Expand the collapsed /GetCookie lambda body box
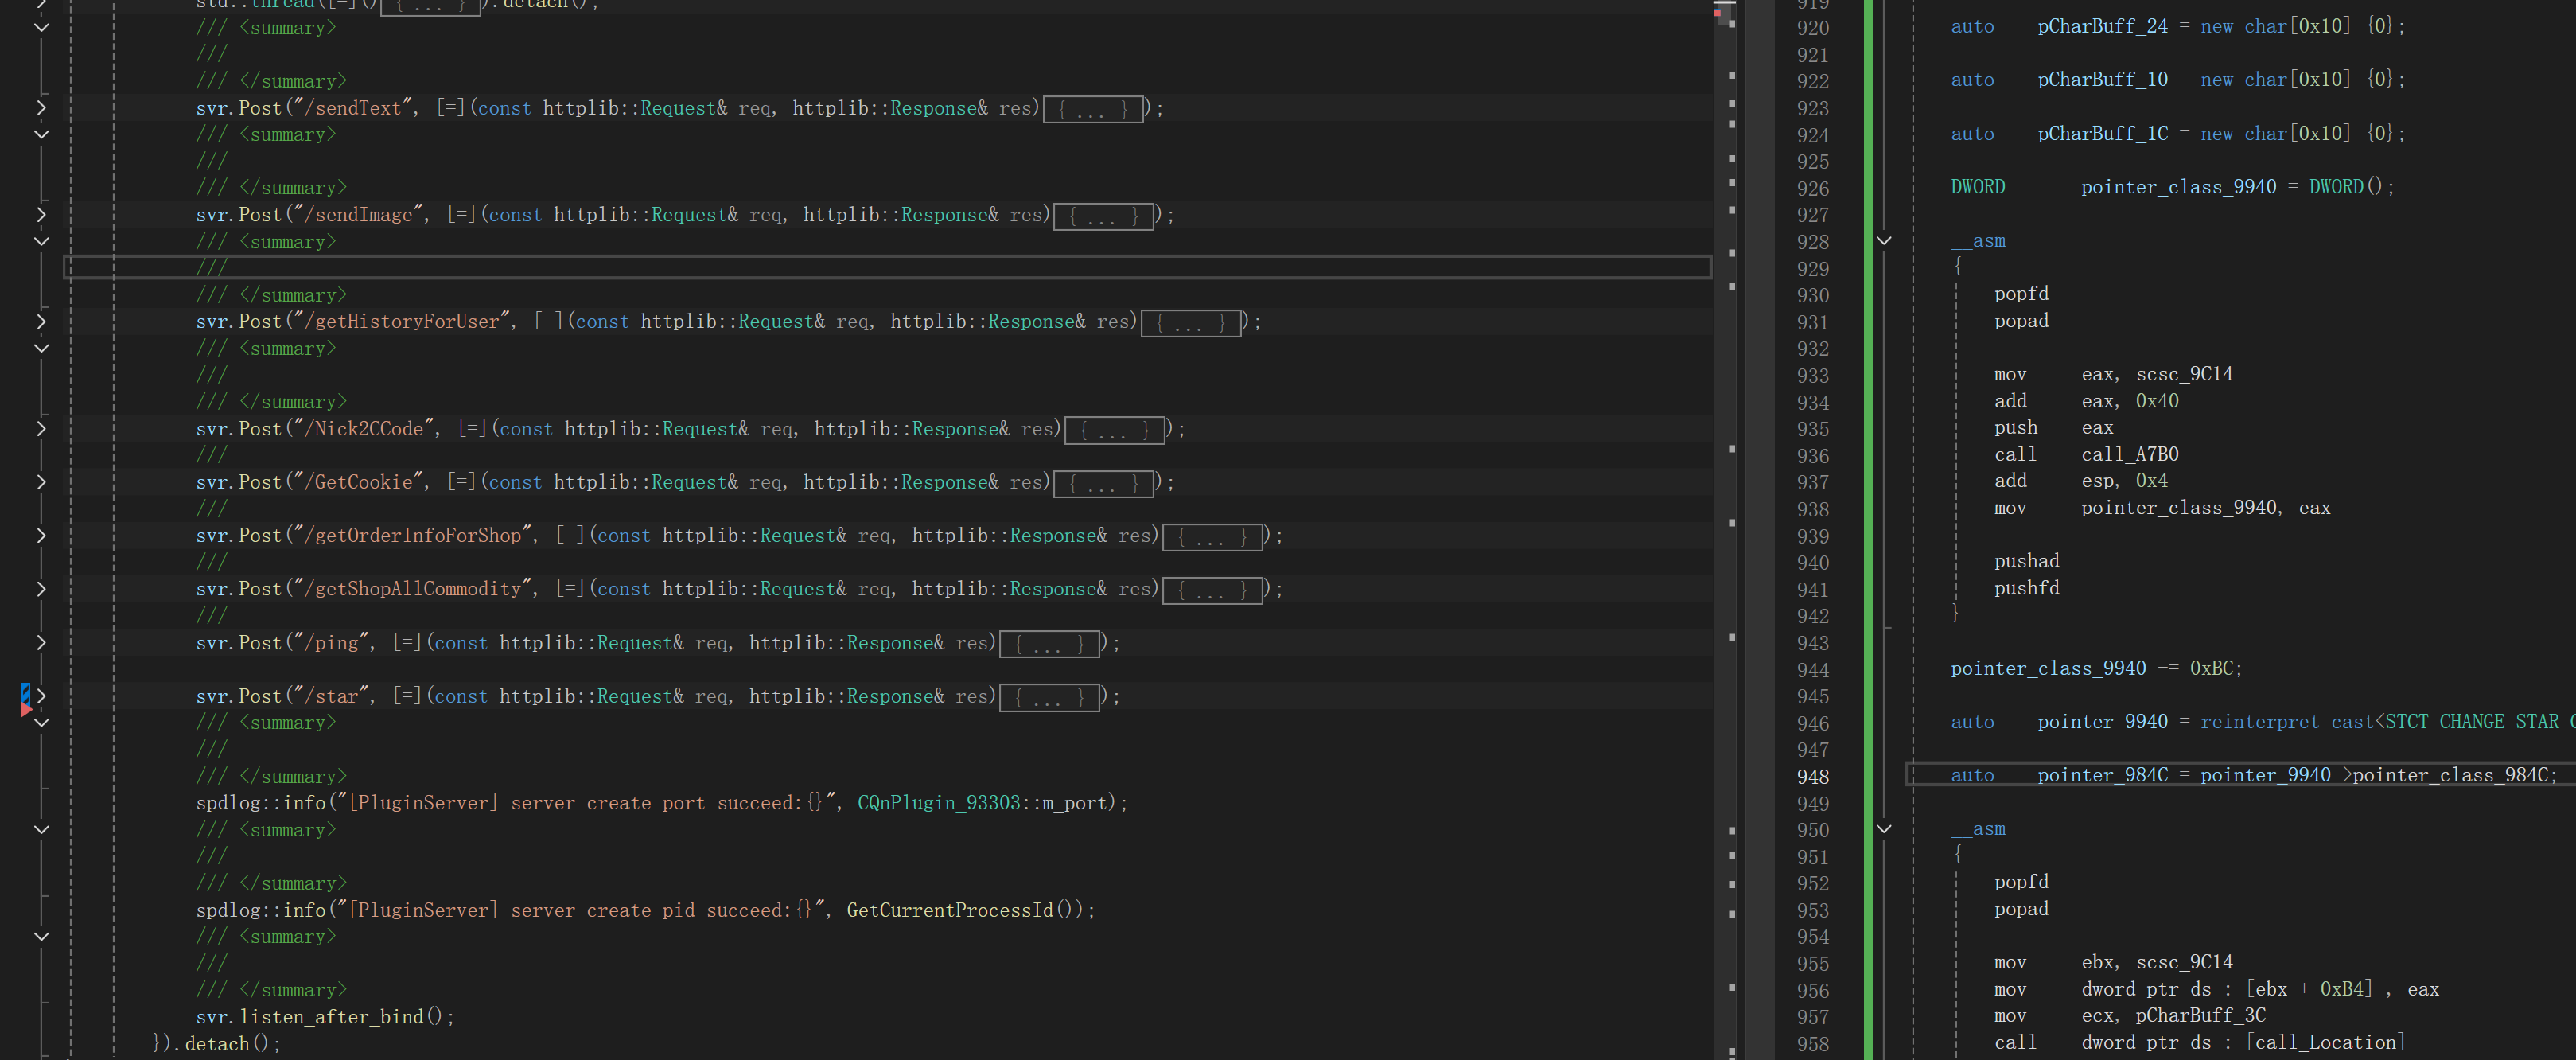Screen dimensions: 2576x1060 pyautogui.click(x=1103, y=484)
